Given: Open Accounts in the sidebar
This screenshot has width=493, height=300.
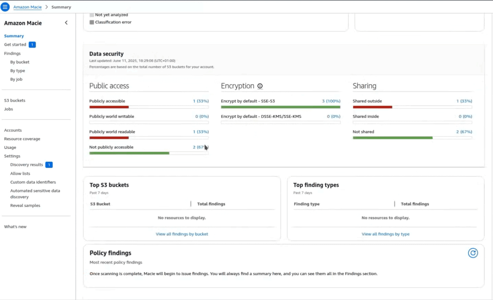Looking at the screenshot, I should point(13,130).
